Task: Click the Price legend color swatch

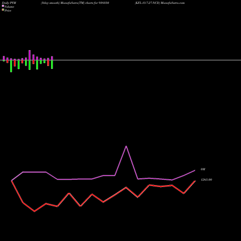Action: [3, 10]
